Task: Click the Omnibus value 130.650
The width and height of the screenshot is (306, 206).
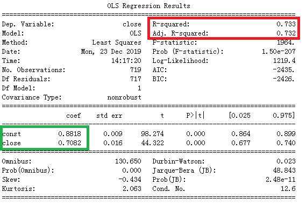Action: 128,161
